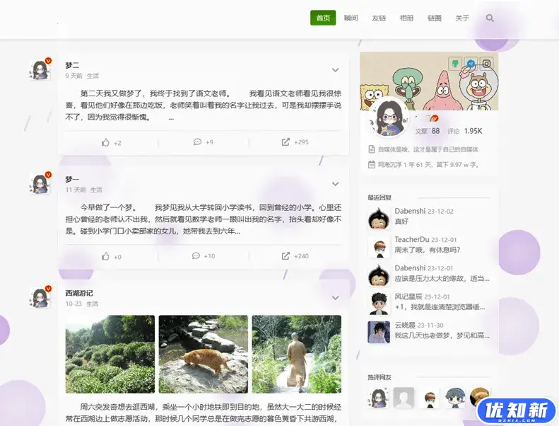This screenshot has height=426, width=559.
Task: Click Dabenshi's avatar on the 真好 reply
Action: (x=379, y=217)
